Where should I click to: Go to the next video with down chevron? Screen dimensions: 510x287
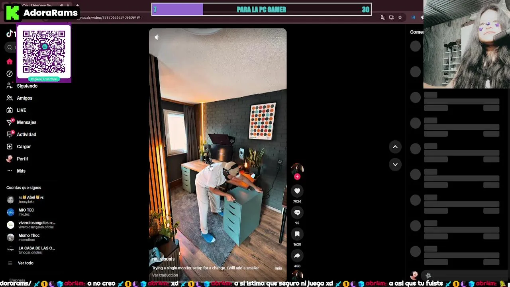[395, 164]
